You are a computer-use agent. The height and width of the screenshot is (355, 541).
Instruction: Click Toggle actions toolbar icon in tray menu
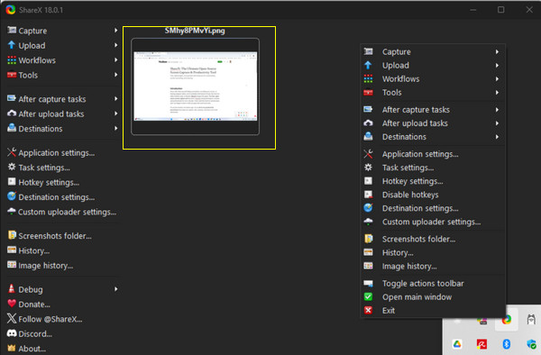(x=368, y=283)
